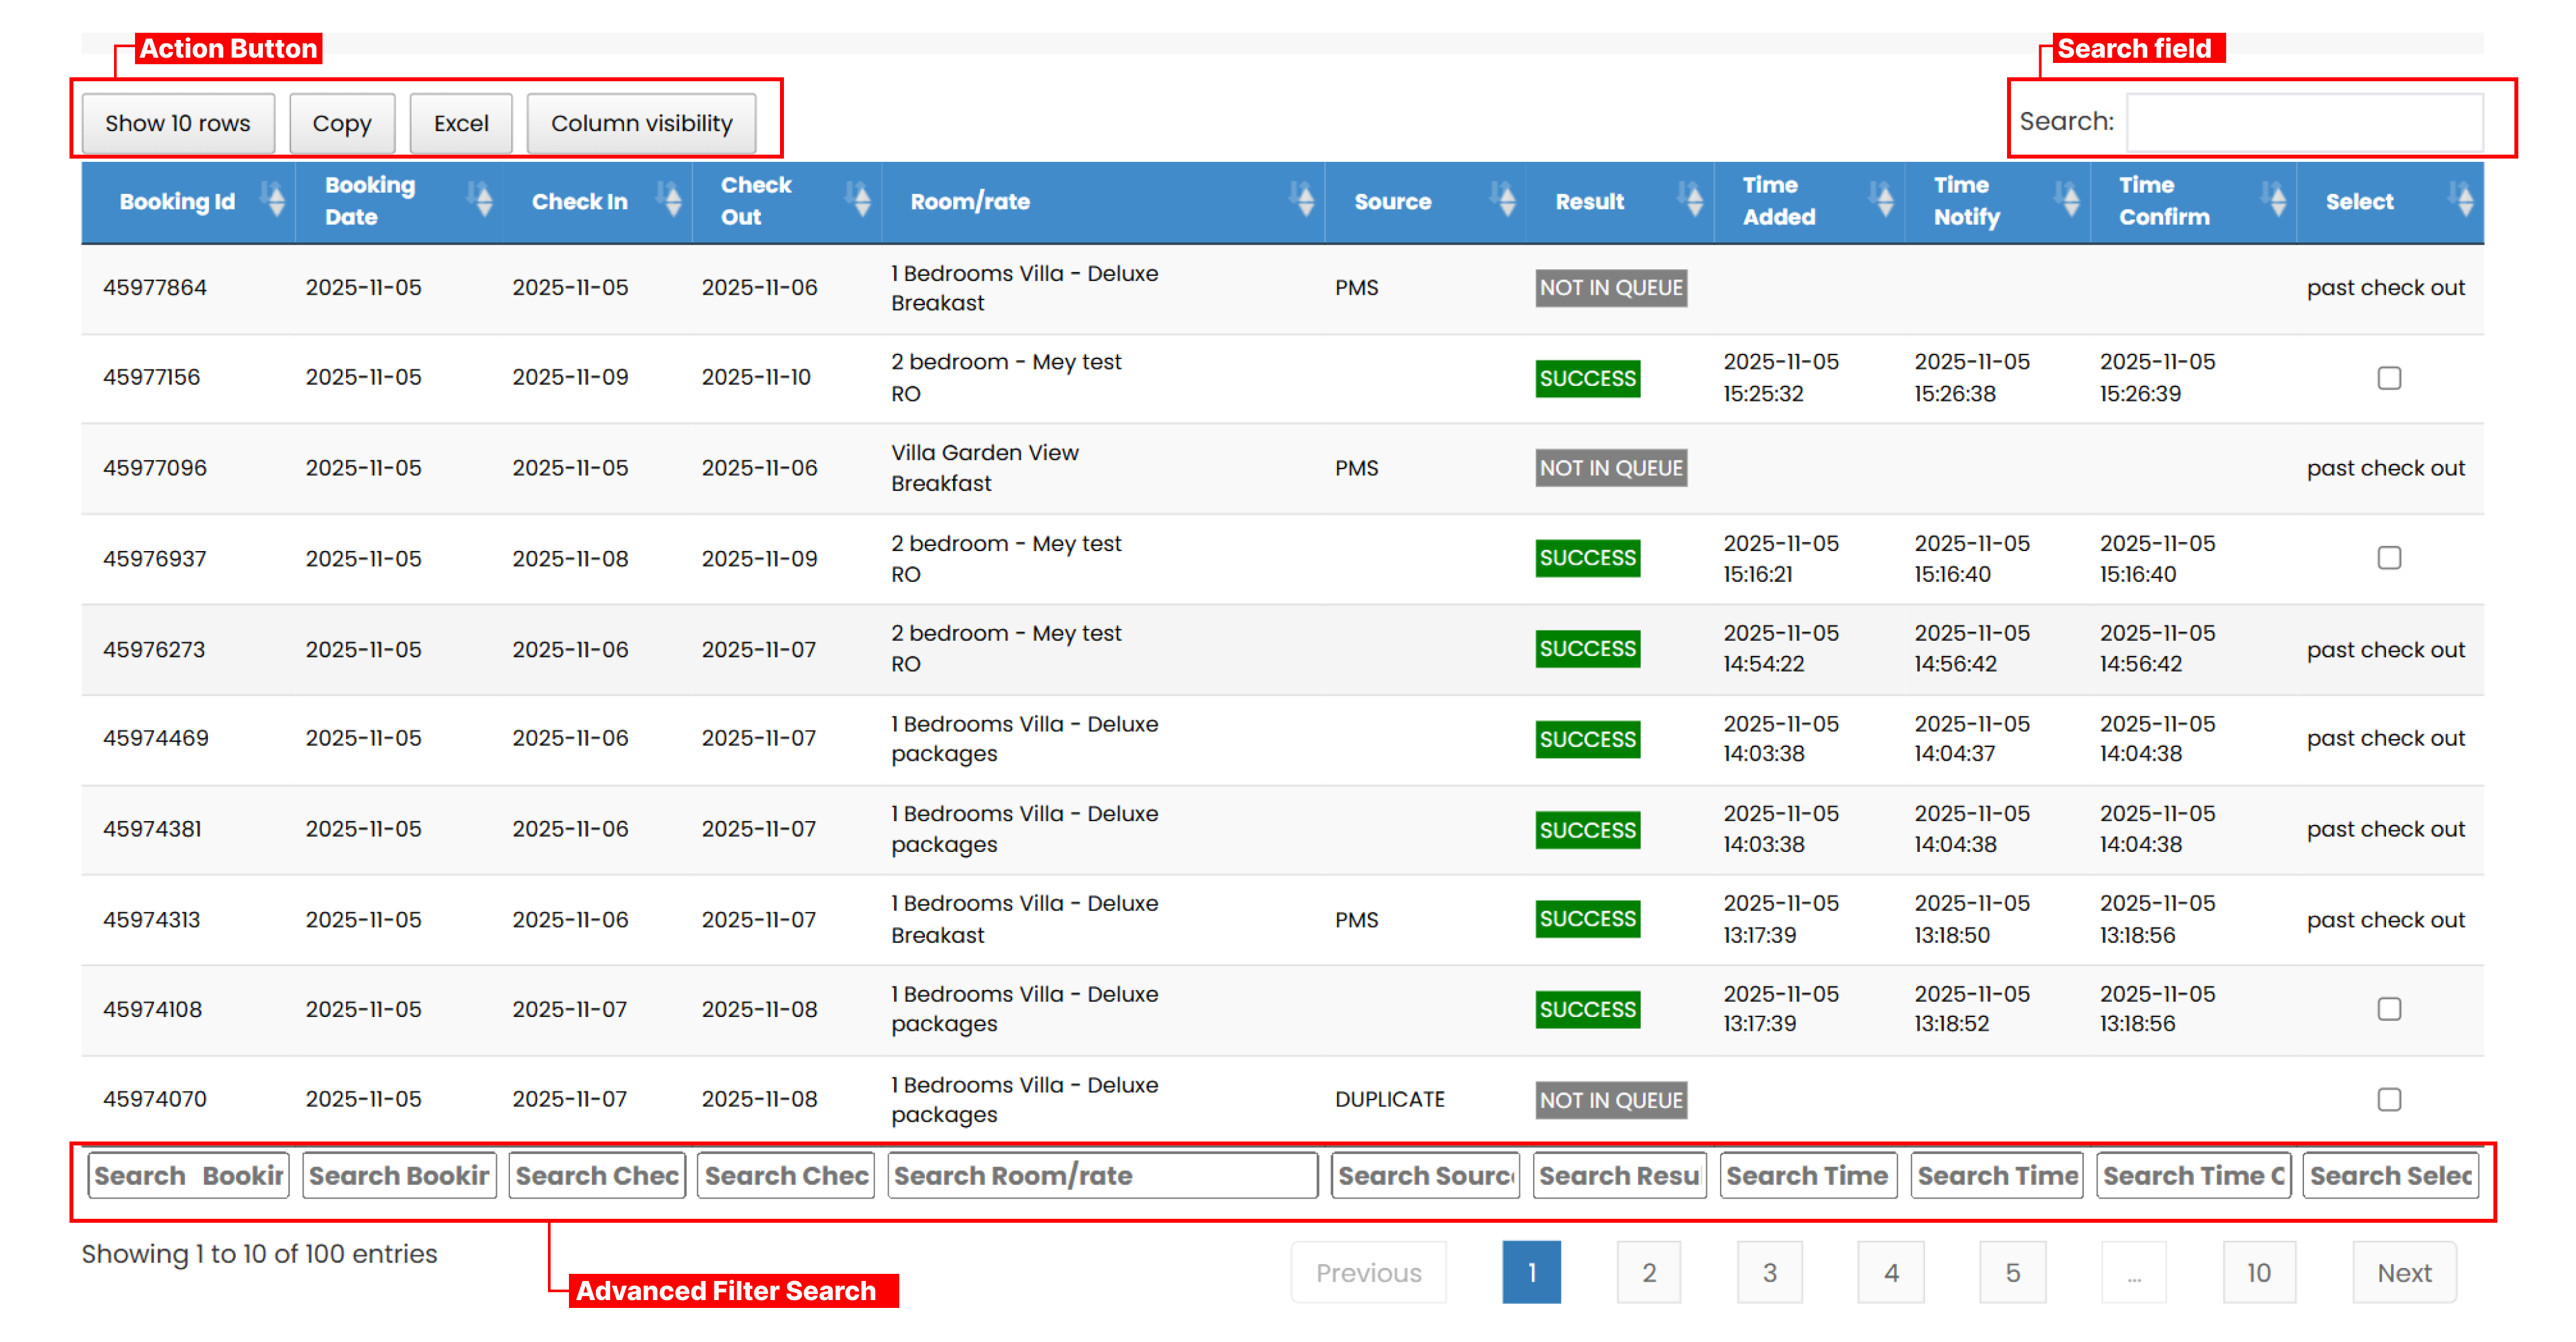Sort by Booking Id column arrows
Image resolution: width=2576 pixels, height=1342 pixels.
pos(273,200)
